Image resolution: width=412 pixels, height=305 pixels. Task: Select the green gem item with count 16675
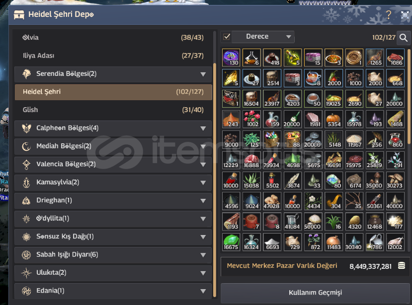[x=231, y=242]
